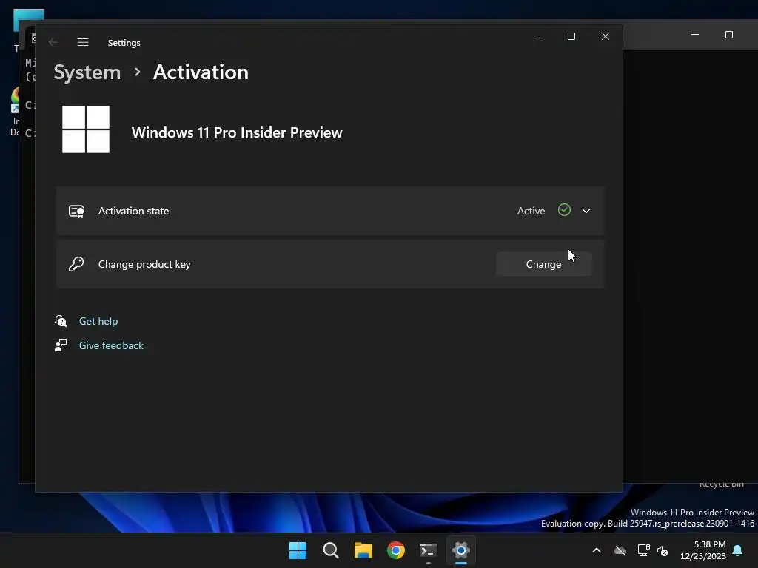Go back with the Settings back arrow

click(x=53, y=42)
